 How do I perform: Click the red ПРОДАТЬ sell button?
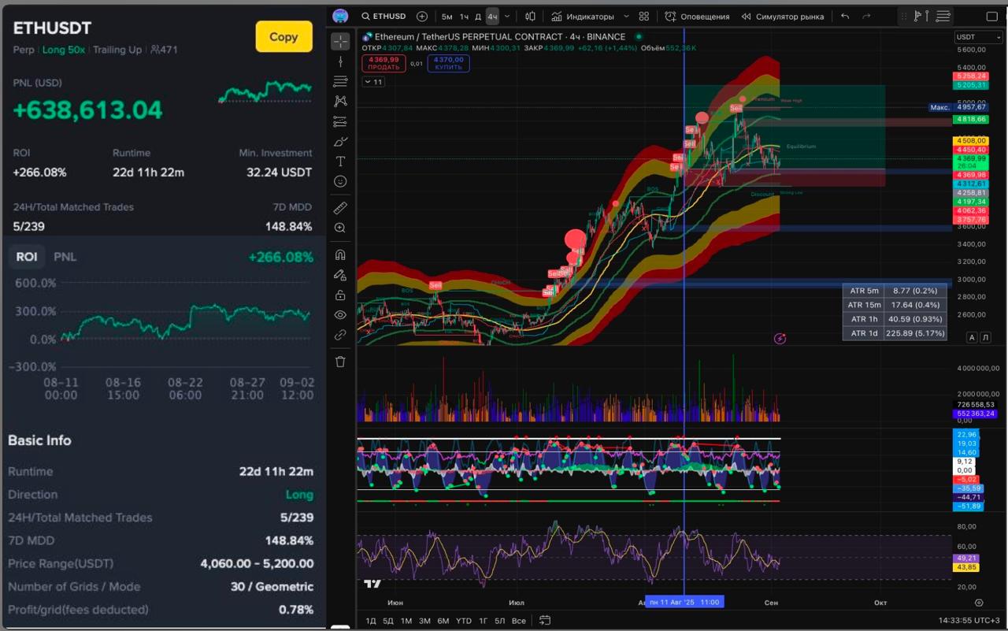pyautogui.click(x=384, y=63)
